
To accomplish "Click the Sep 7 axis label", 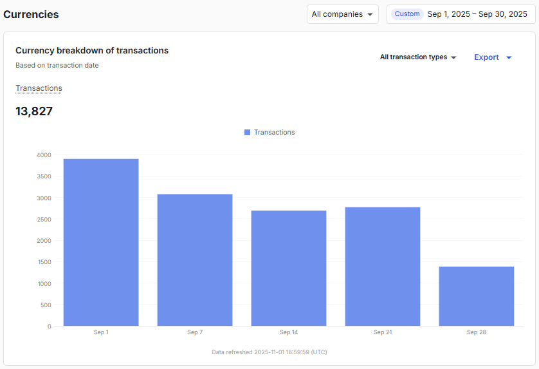I will click(195, 332).
